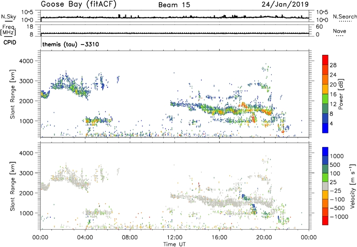The width and height of the screenshot is (357, 247).
Task: Click the date '24/Jan/2019'
Action: [x=285, y=4]
